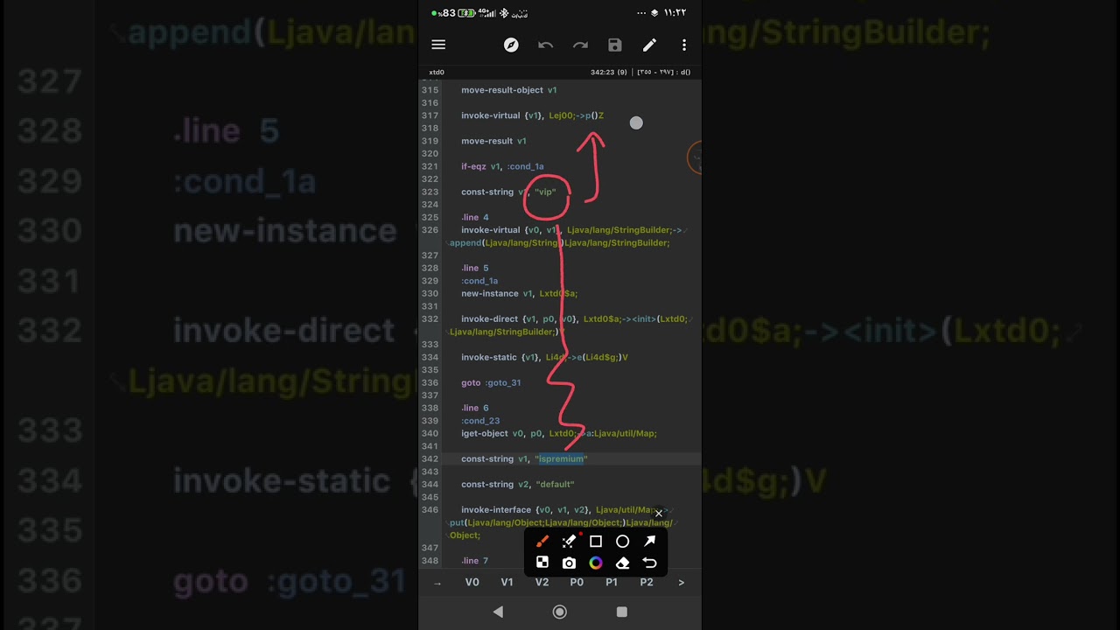This screenshot has width=1120, height=630.
Task: Click the "vip" string on line 323
Action: tap(545, 192)
